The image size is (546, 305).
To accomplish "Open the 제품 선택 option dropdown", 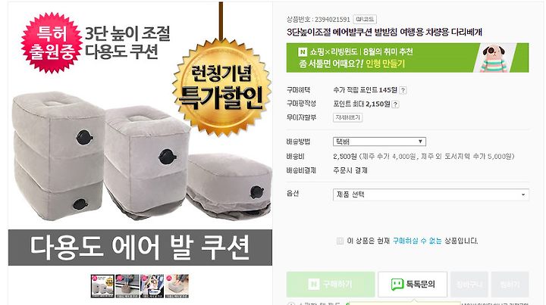I will [x=431, y=195].
